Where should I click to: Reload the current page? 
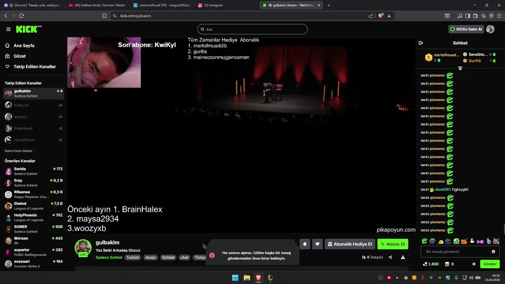(21, 16)
